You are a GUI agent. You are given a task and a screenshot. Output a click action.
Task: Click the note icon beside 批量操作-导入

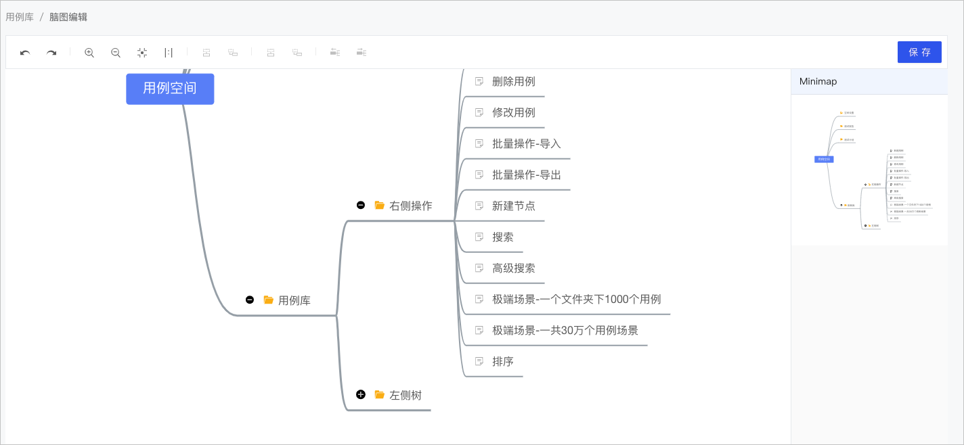(479, 143)
